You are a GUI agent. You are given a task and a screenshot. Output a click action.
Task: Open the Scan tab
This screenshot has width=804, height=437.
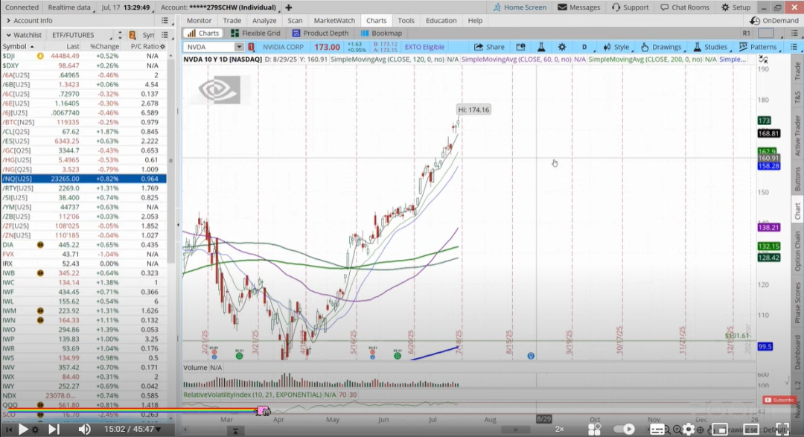[295, 21]
